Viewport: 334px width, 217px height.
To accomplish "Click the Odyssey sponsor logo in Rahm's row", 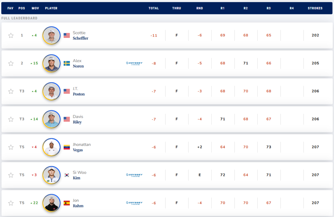I will click(x=134, y=203).
